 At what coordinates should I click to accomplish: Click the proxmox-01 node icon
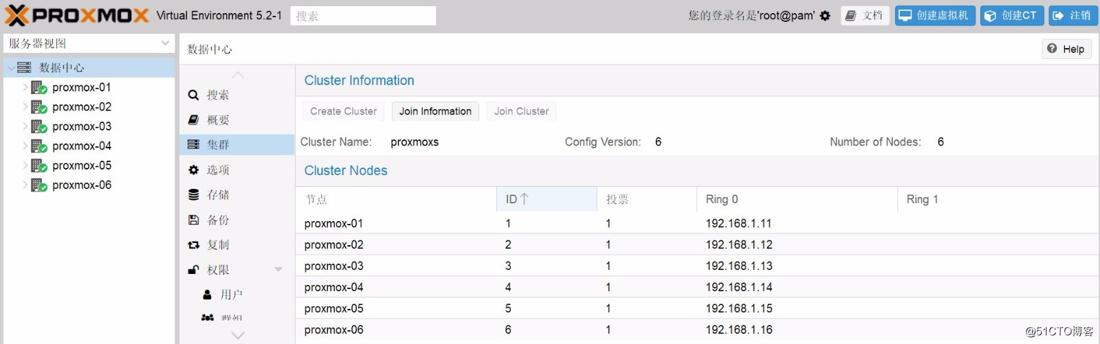(x=39, y=87)
